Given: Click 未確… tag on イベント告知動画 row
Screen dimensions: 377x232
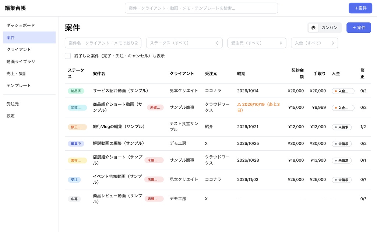Looking at the screenshot, I should pyautogui.click(x=154, y=179).
